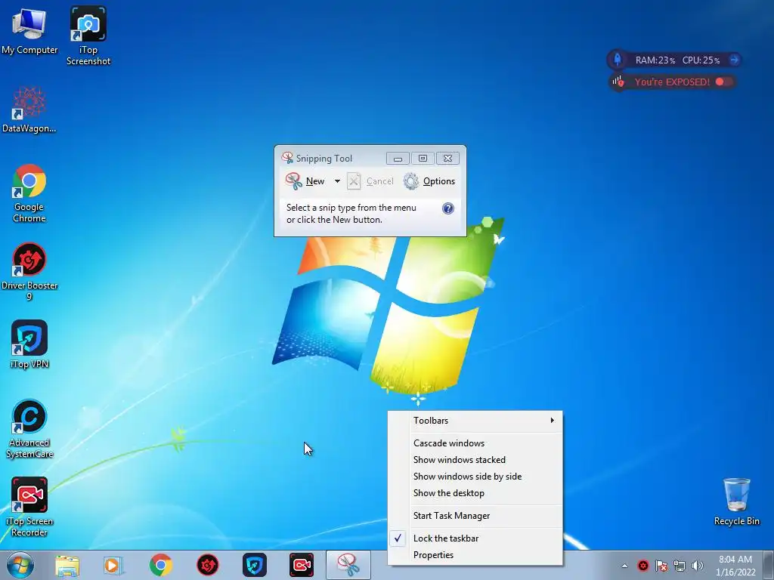
Task: Select the Snipping Tool taskbar button
Action: (x=348, y=565)
